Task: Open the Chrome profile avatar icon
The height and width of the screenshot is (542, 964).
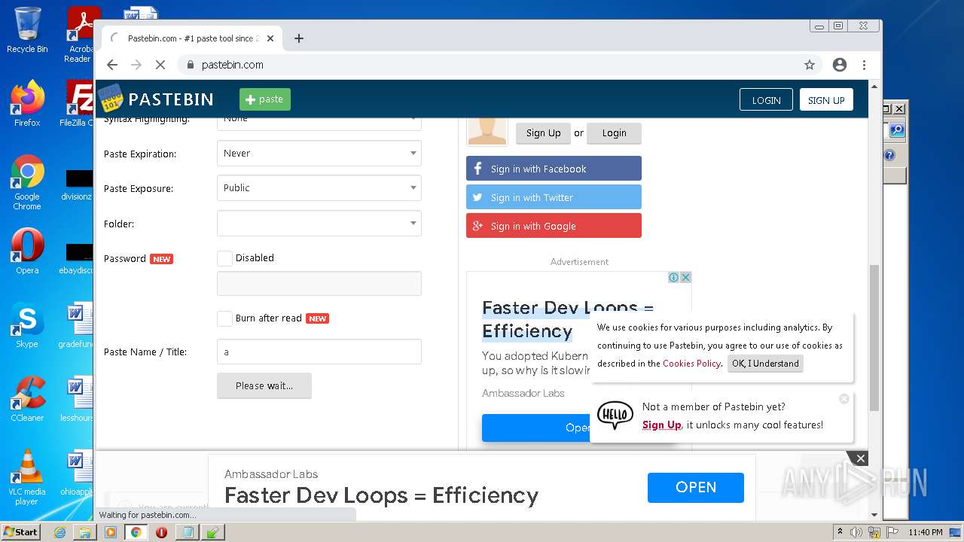Action: point(840,65)
